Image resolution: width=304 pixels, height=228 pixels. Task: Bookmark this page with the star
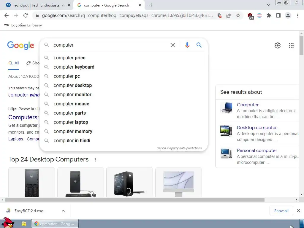click(238, 15)
